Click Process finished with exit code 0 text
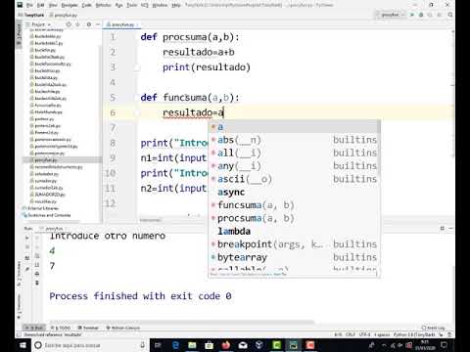The height and width of the screenshot is (352, 470). 140,296
